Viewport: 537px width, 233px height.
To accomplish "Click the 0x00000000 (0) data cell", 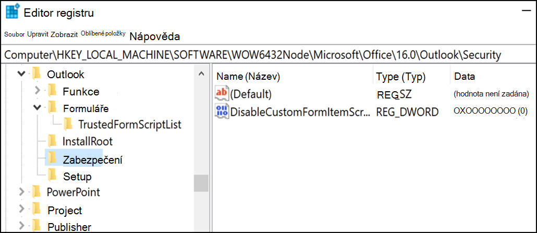I will (491, 112).
